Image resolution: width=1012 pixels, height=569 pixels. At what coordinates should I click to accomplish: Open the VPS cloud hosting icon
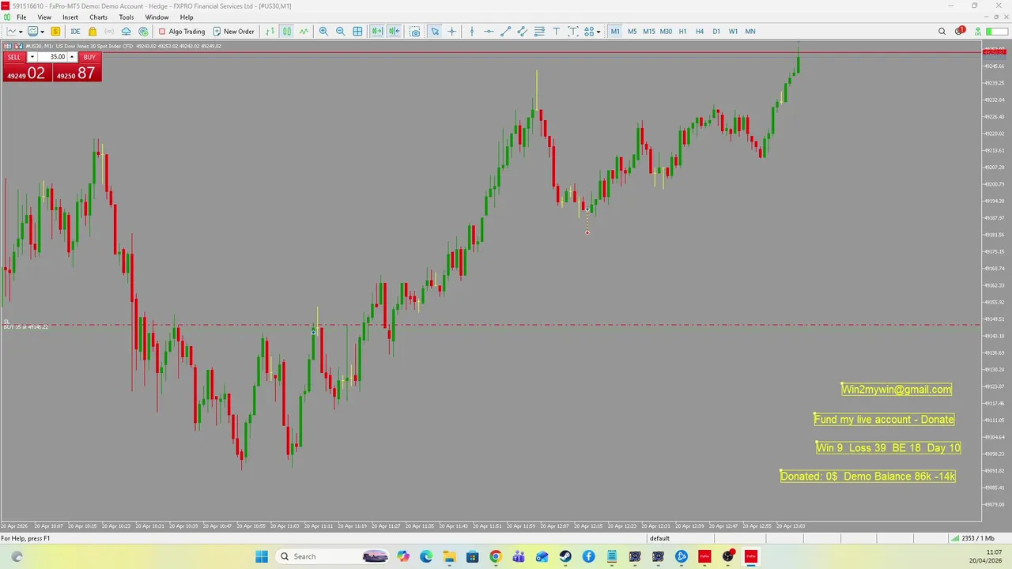[x=126, y=32]
